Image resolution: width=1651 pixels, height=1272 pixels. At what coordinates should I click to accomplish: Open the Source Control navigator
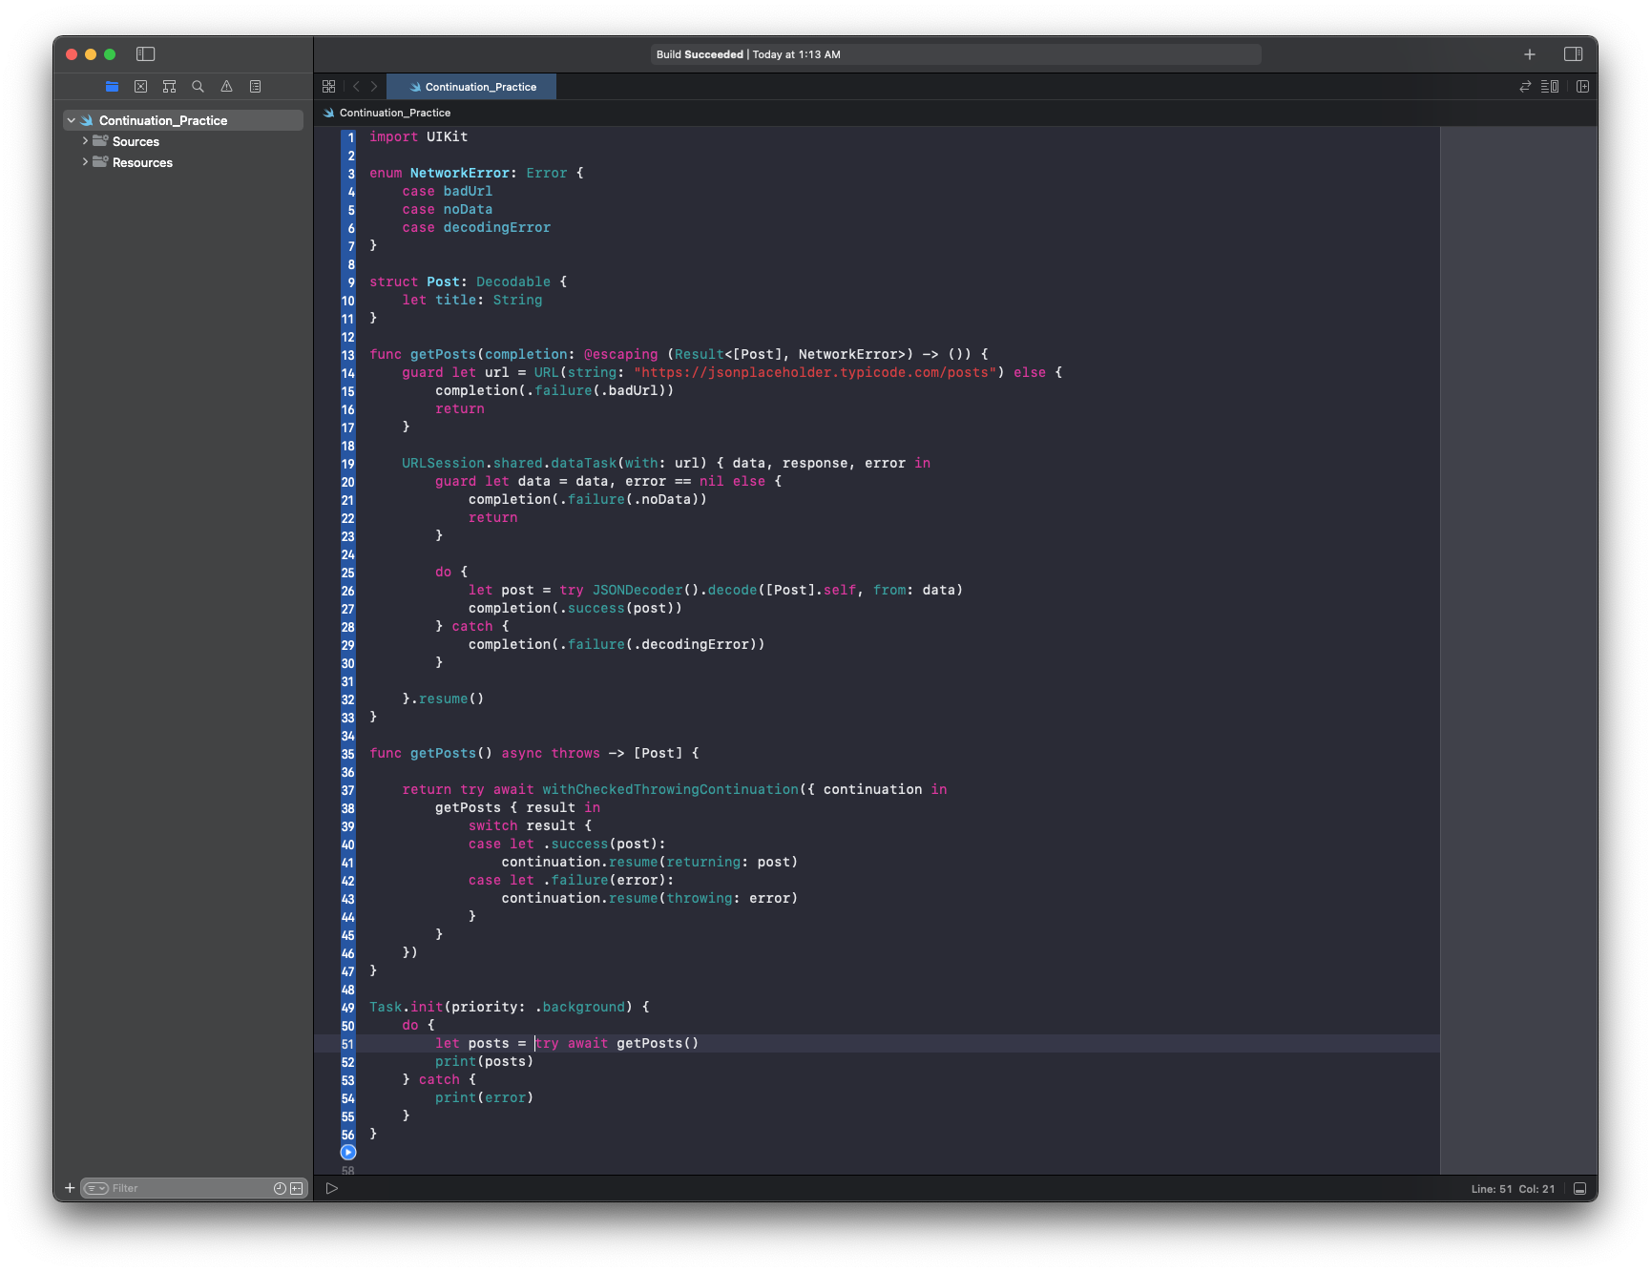[x=140, y=86]
